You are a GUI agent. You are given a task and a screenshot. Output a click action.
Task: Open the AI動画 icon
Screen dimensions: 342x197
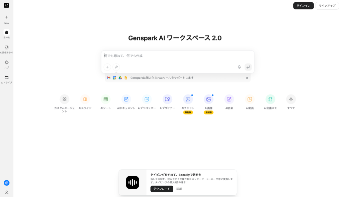click(x=250, y=99)
